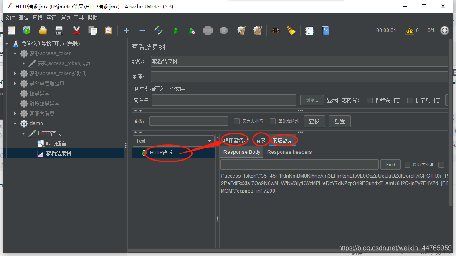Open the 工具 menu
The height and width of the screenshot is (256, 456).
79,18
